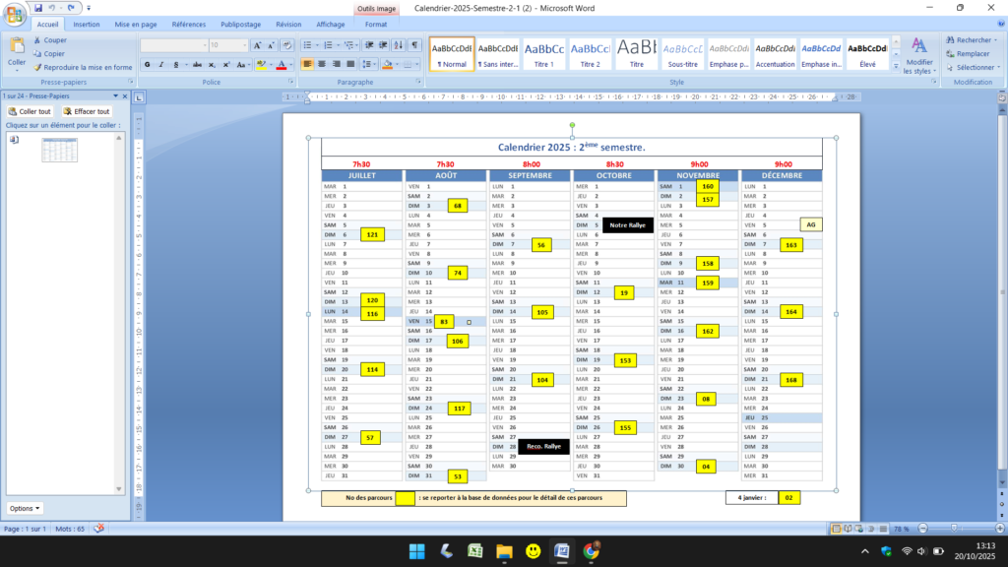Save the document from quick access toolbar
The height and width of the screenshot is (567, 1008).
click(x=38, y=7)
